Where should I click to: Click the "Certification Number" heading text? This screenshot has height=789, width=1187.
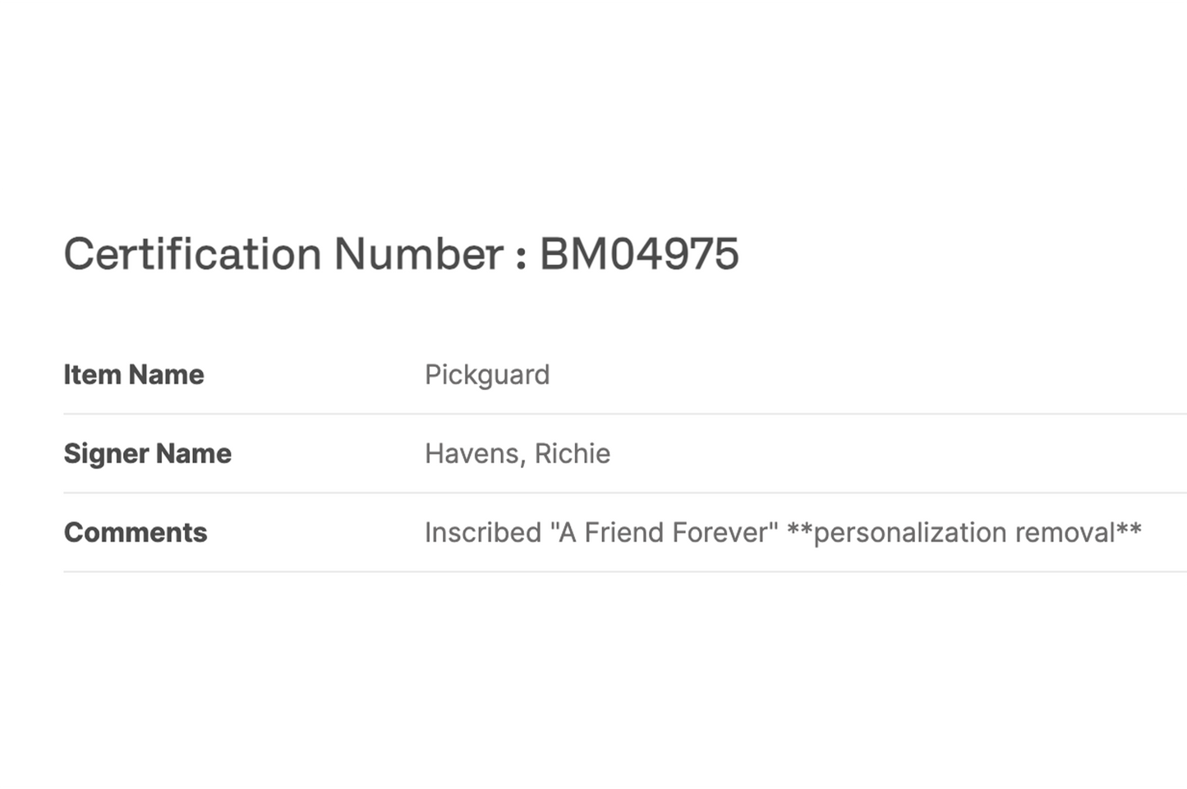click(283, 254)
